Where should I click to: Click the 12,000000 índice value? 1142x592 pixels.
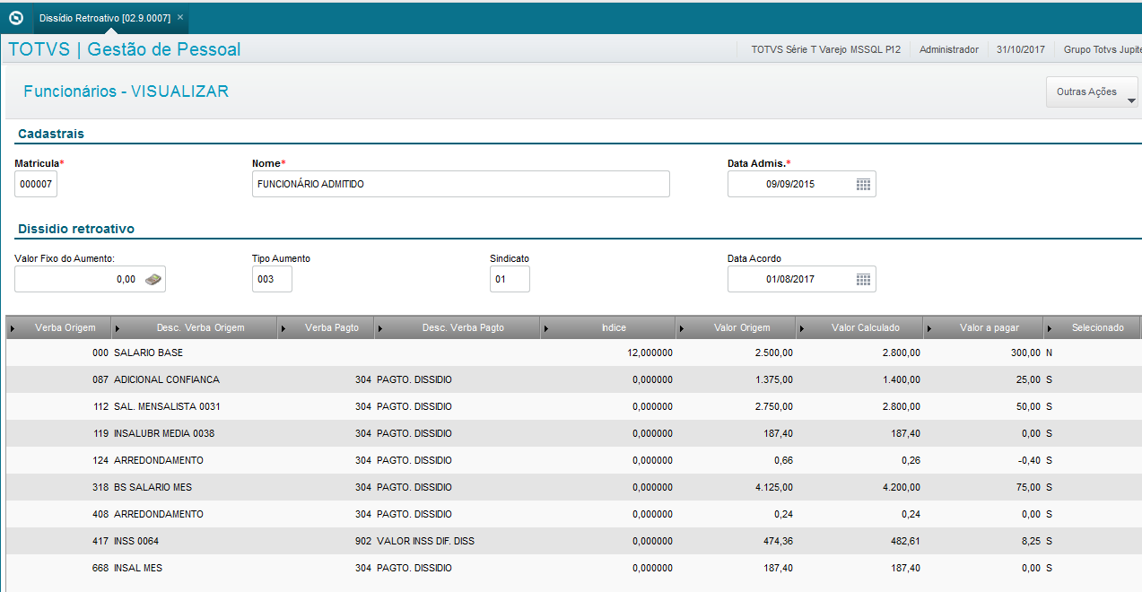coord(651,353)
